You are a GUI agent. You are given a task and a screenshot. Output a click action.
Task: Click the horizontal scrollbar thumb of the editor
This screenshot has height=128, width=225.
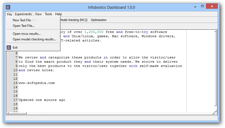click(18, 113)
